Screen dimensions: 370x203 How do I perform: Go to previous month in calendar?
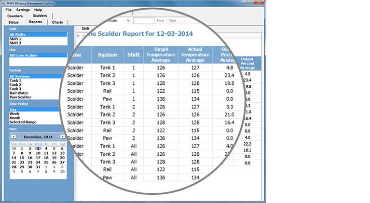pos(14,136)
